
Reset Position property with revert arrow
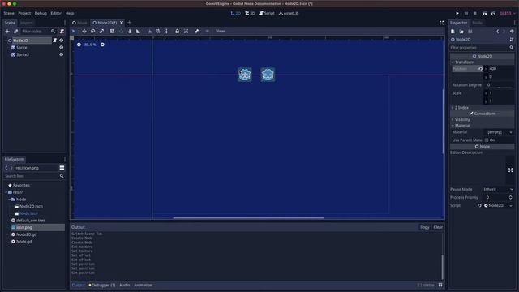point(480,69)
